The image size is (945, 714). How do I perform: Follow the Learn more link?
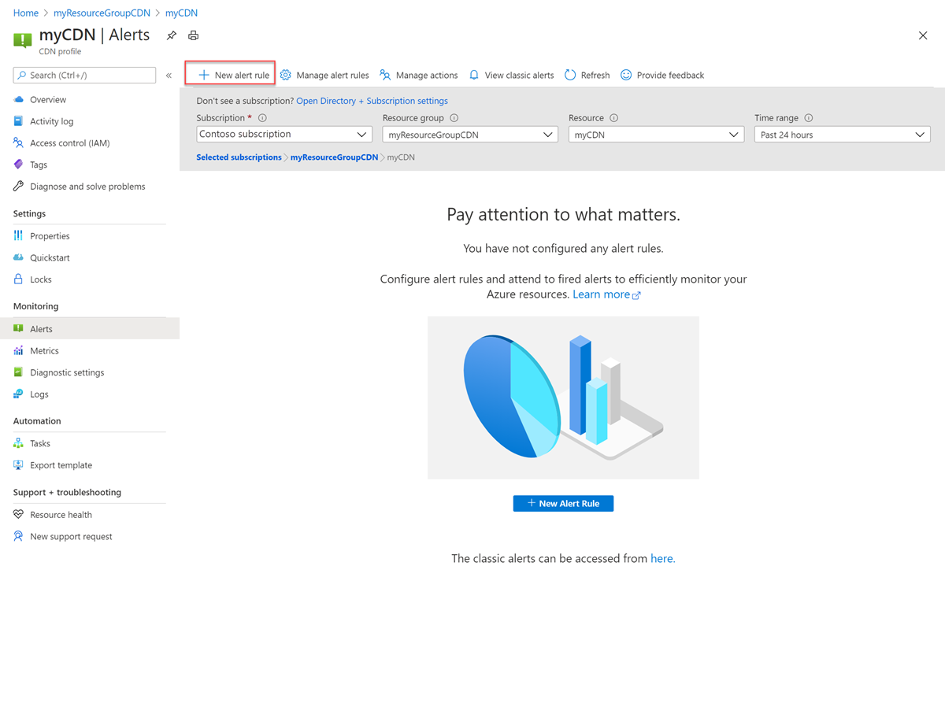[x=606, y=294]
